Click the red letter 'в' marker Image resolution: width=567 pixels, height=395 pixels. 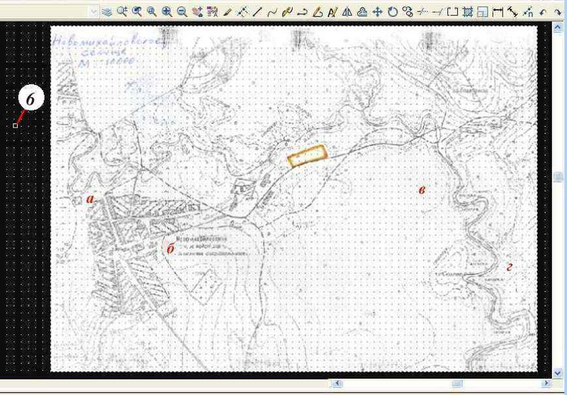click(421, 190)
